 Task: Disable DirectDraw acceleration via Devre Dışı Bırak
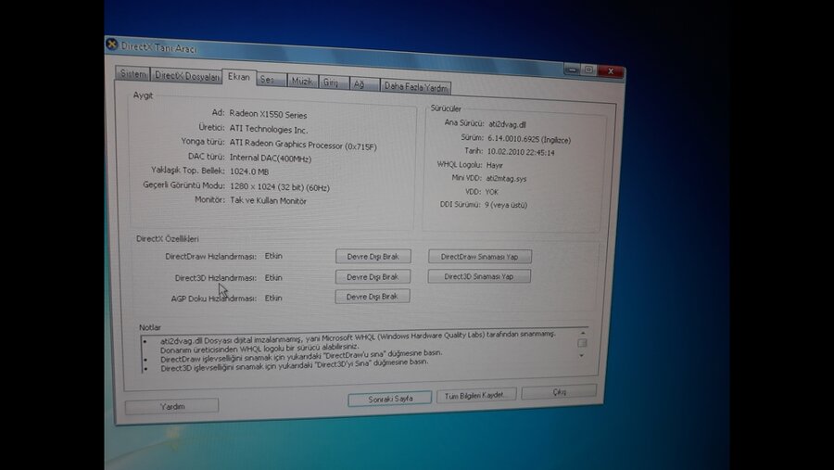[x=373, y=257]
